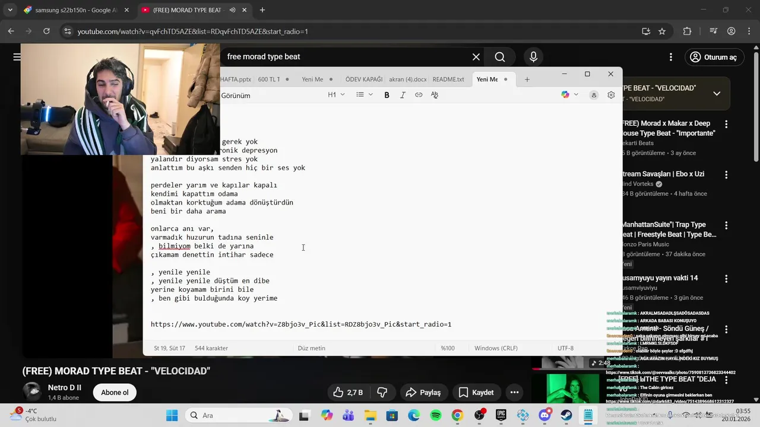Clear formatting with Notepad toolbar icon
This screenshot has width=760, height=427.
(435, 95)
